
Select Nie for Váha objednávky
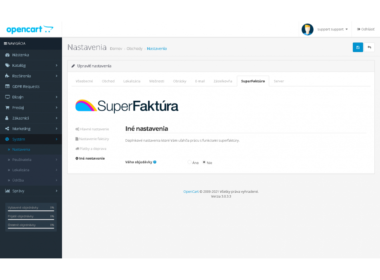coord(204,162)
